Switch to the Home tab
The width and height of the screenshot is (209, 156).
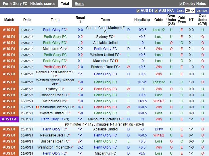click(x=79, y=4)
